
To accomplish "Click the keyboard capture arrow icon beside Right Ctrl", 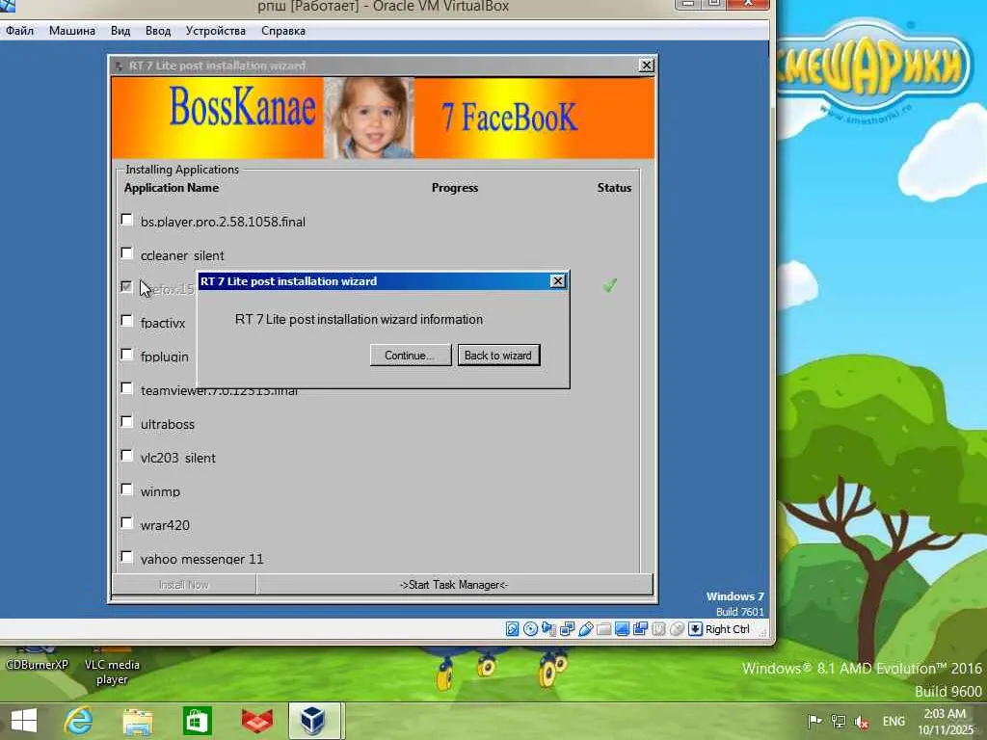I will coord(695,628).
